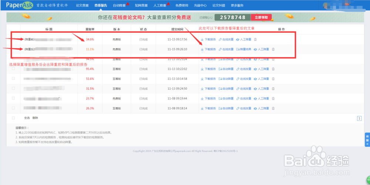The width and height of the screenshot is (370, 185).
Task: Tick the checkbox of the 95.4% row
Action: [x=13, y=69]
